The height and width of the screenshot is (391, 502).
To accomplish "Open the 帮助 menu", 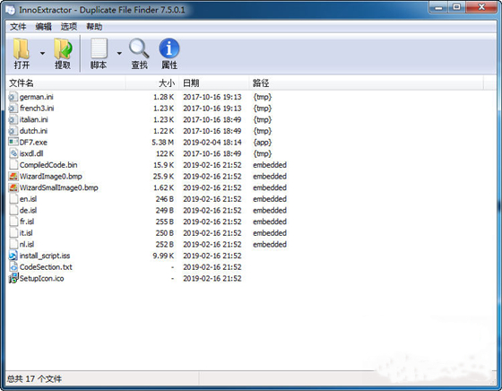I will pos(94,27).
